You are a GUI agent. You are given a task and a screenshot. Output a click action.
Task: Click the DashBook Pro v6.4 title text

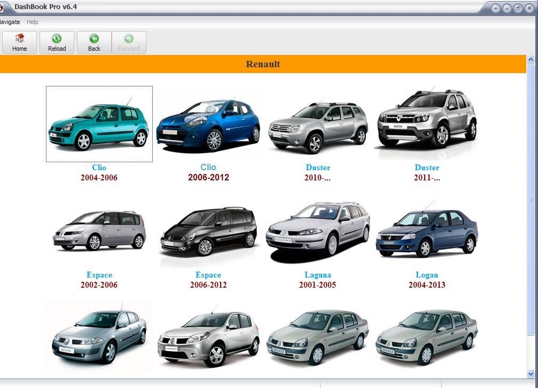45,7
